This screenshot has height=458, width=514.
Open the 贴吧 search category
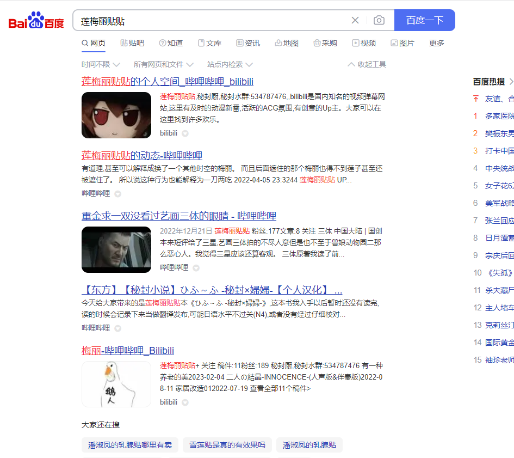coord(132,42)
